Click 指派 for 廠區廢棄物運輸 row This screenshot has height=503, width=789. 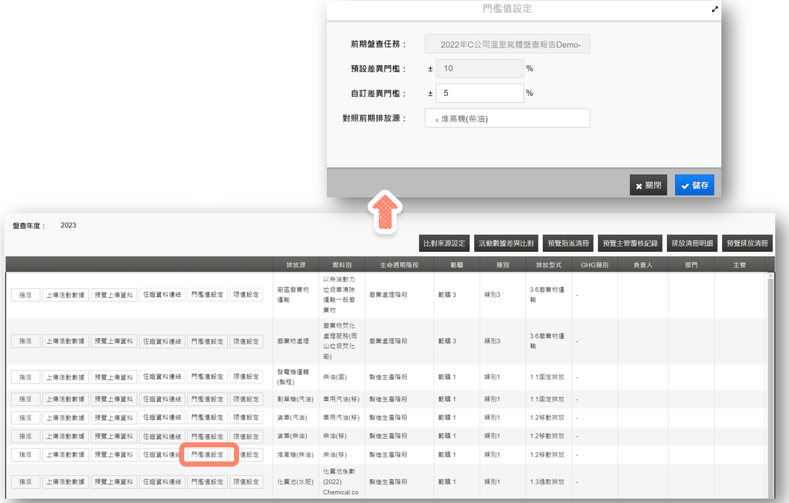pos(26,295)
